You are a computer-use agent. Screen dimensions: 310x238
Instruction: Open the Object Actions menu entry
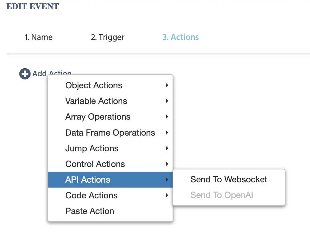[x=94, y=85]
